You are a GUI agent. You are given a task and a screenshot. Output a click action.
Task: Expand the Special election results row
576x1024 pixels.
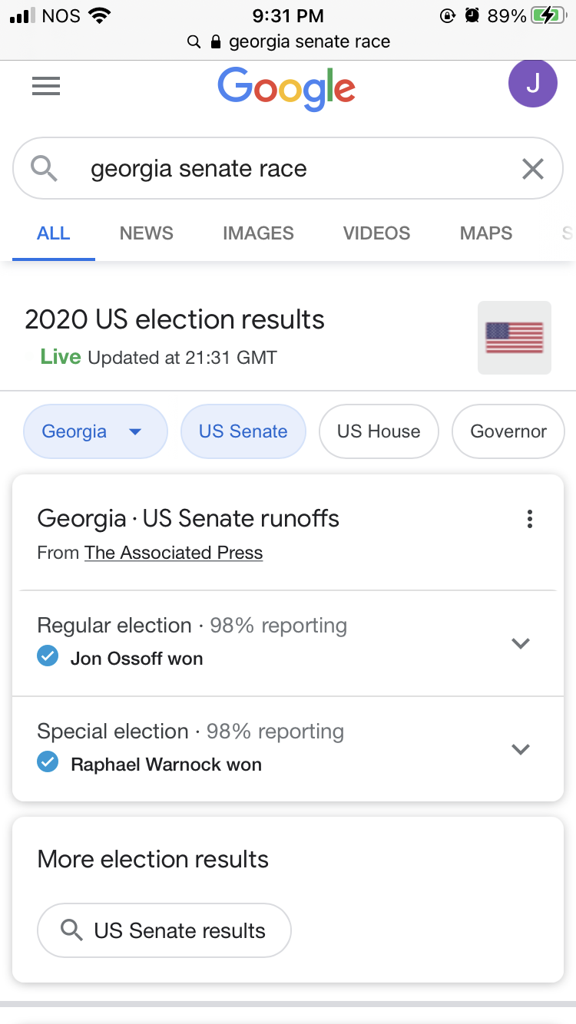tap(521, 749)
